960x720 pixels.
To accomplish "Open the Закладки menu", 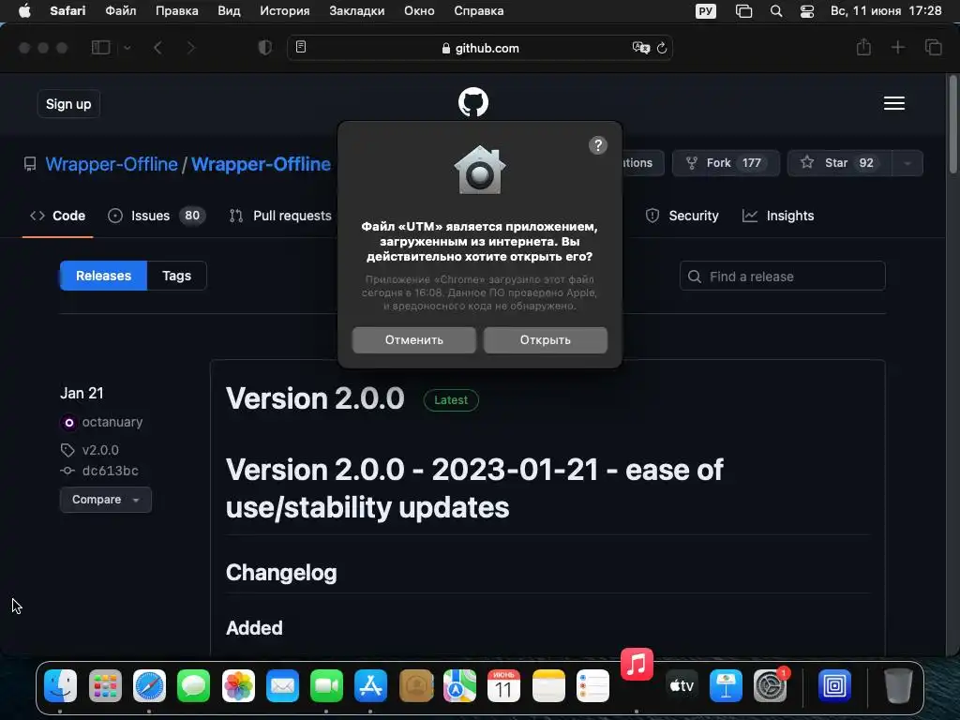I will [357, 11].
